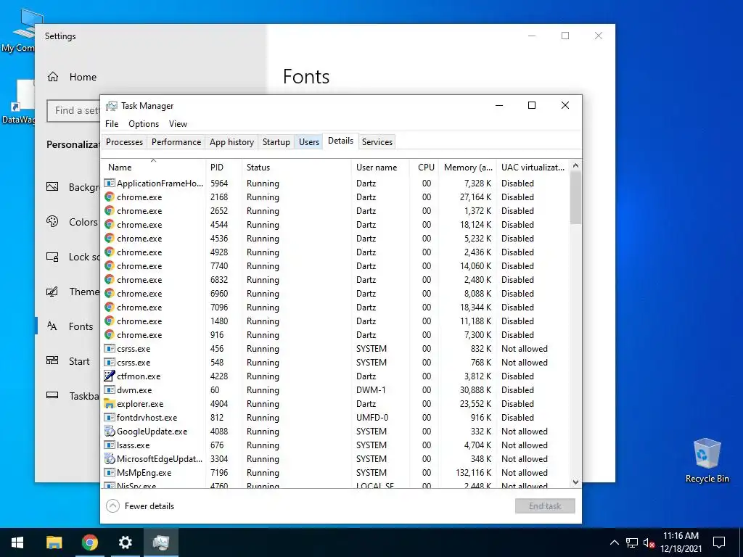The width and height of the screenshot is (743, 557).
Task: Click the dwm.exe process icon
Action: [x=110, y=389]
